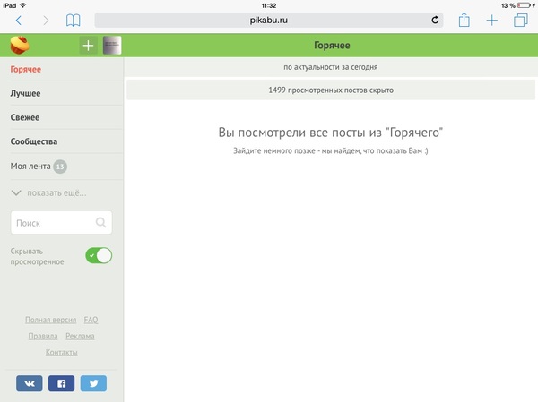538x402 pixels.
Task: Select 'Лучшее' in the sidebar menu
Action: (25, 93)
